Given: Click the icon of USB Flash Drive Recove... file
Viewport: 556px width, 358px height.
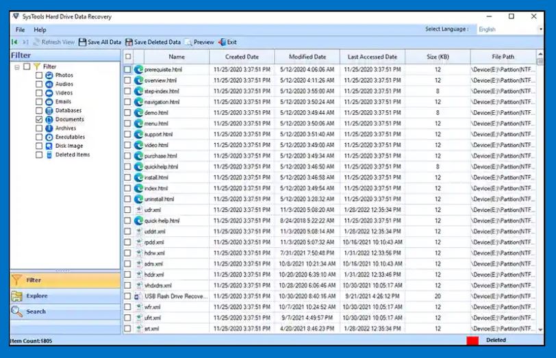Looking at the screenshot, I should click(x=138, y=296).
